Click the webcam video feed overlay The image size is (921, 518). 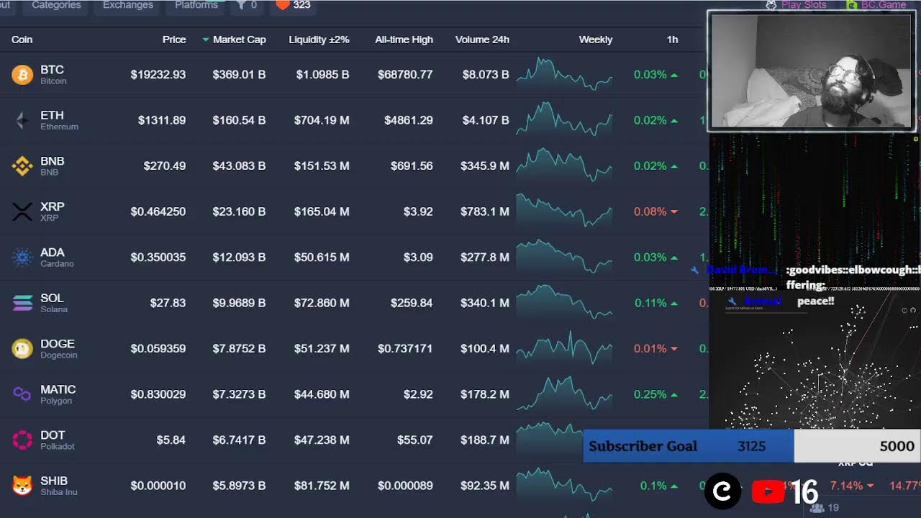tap(812, 71)
